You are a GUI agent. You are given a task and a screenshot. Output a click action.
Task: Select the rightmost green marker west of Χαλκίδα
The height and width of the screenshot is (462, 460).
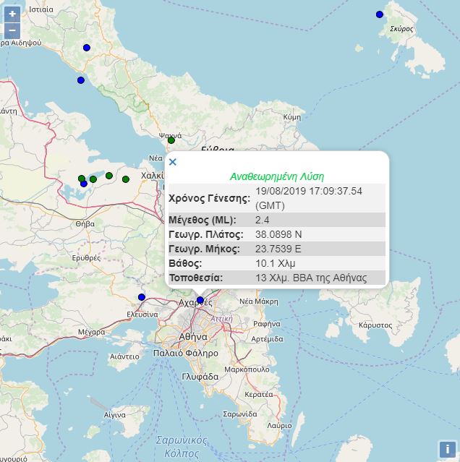coord(126,179)
